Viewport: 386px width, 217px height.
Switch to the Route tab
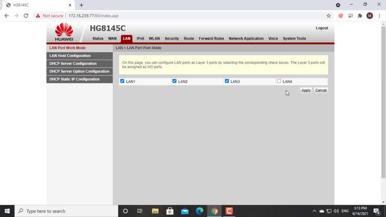pos(189,39)
